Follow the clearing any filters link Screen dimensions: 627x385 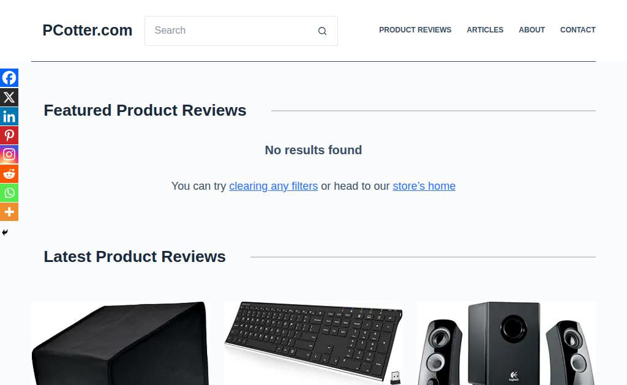click(x=274, y=186)
